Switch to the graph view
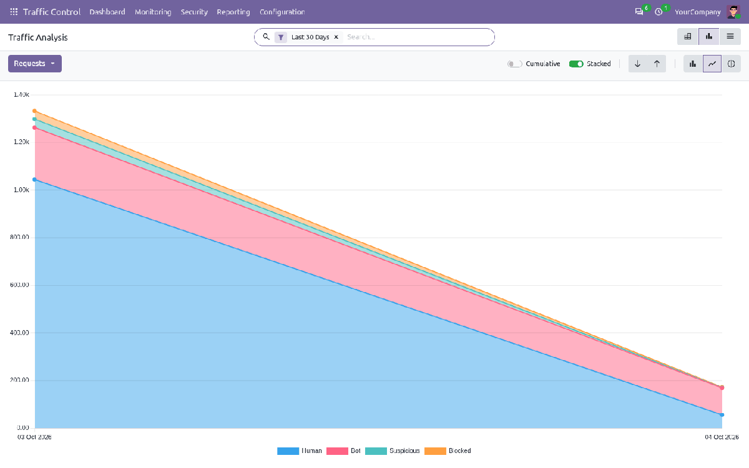 pyautogui.click(x=709, y=37)
